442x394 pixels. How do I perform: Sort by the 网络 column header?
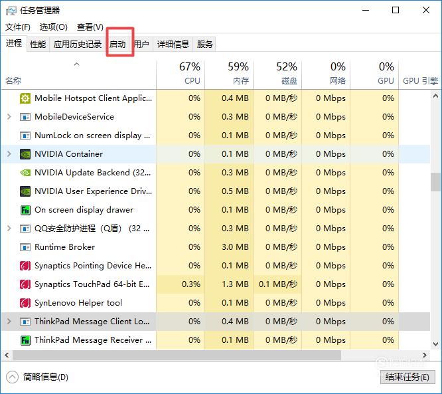click(326, 75)
